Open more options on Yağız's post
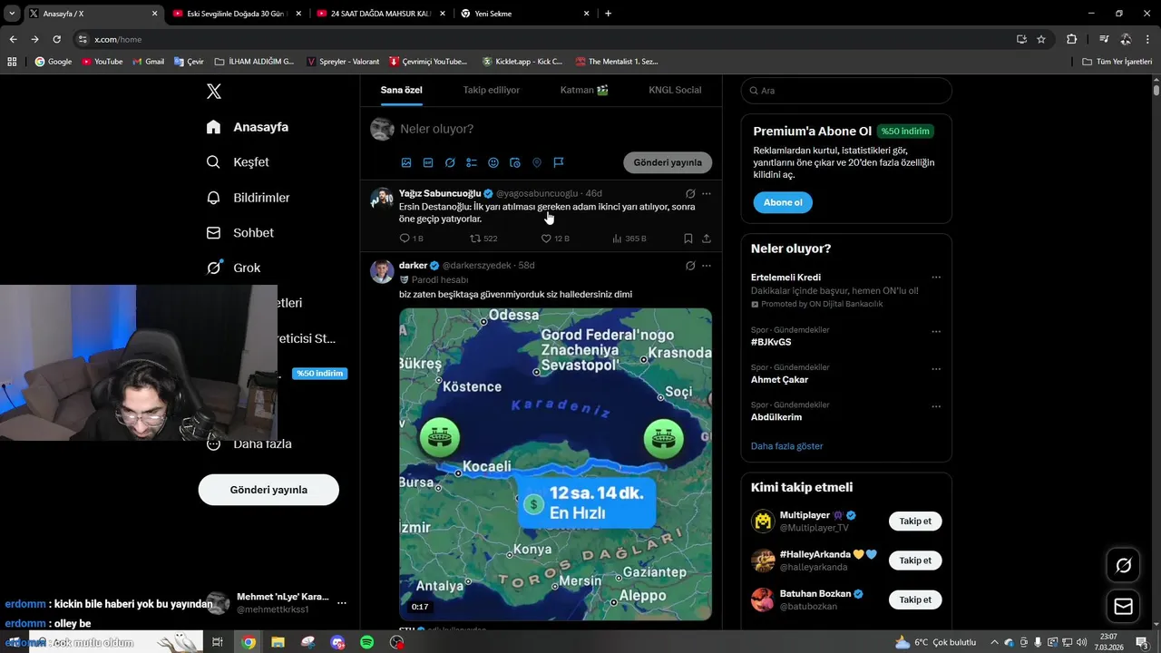The width and height of the screenshot is (1161, 653). pos(707,193)
